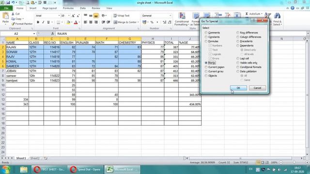Expand the Name Box dropdown
The width and height of the screenshot is (310, 174).
point(34,34)
